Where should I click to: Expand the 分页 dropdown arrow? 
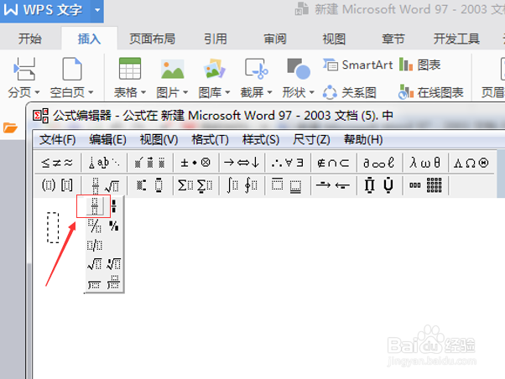pyautogui.click(x=37, y=92)
